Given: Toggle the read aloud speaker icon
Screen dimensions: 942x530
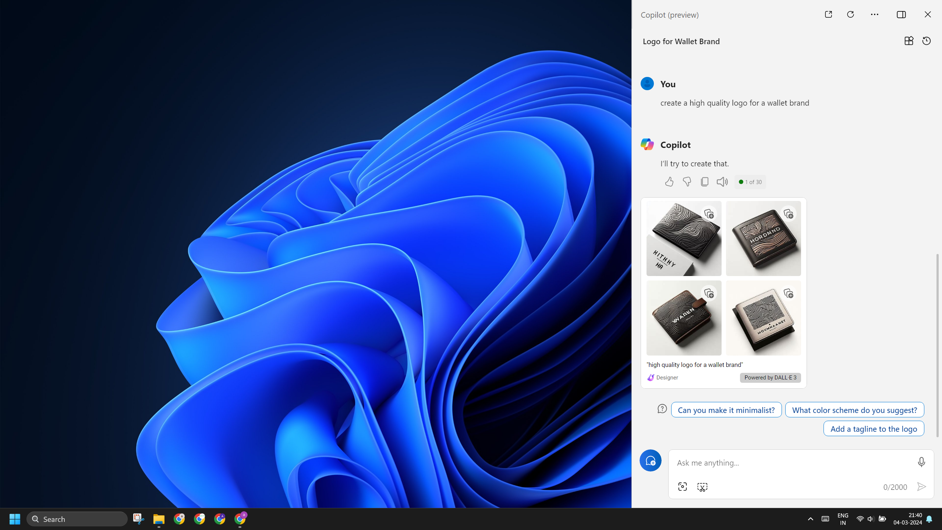Looking at the screenshot, I should pyautogui.click(x=722, y=181).
